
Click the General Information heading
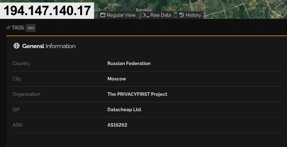tap(49, 46)
